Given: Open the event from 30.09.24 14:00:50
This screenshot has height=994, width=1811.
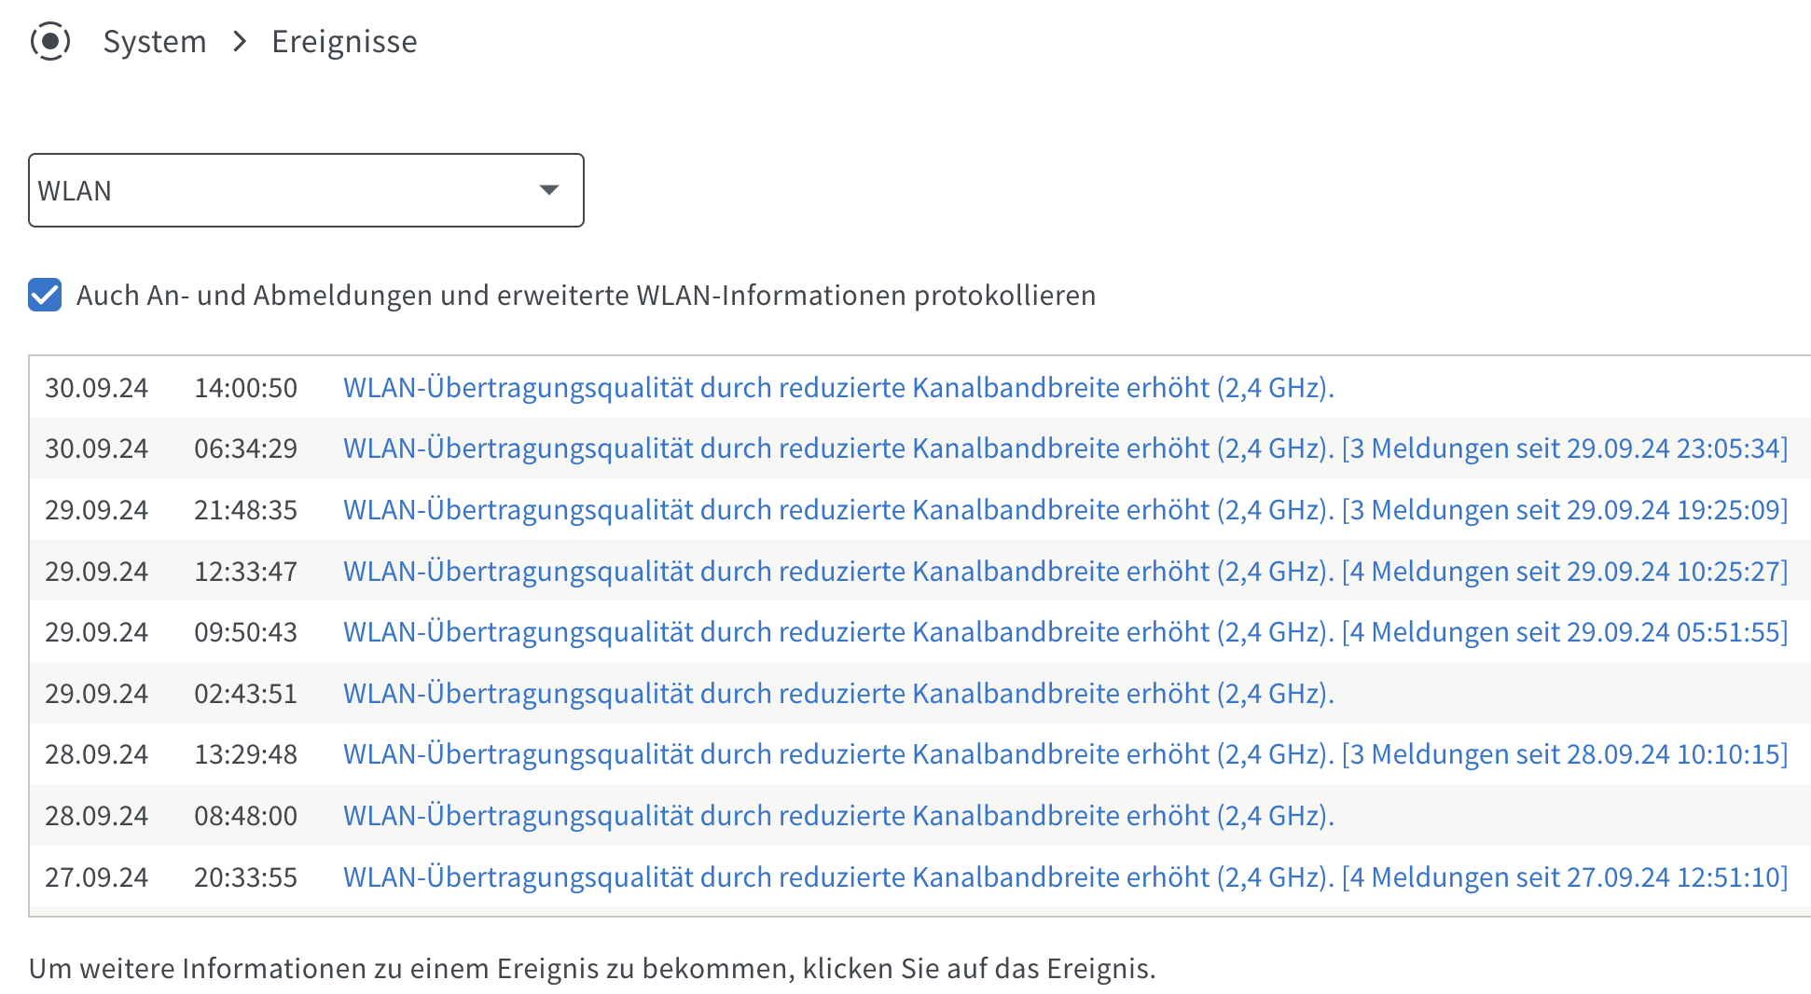Looking at the screenshot, I should [x=838, y=388].
